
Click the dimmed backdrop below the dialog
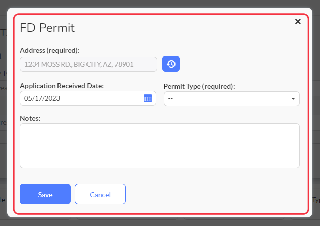[x=160, y=222]
